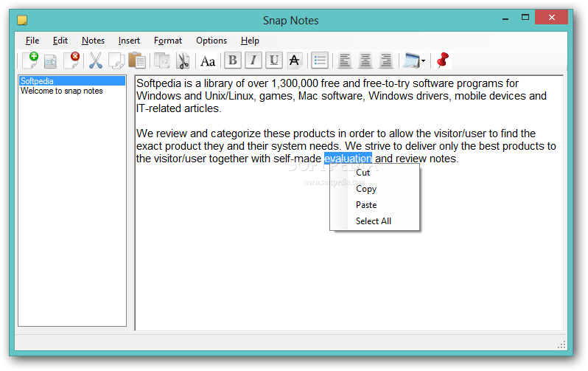This screenshot has width=588, height=371.
Task: Expand the calendar icon dropdown arrow
Action: pyautogui.click(x=424, y=60)
